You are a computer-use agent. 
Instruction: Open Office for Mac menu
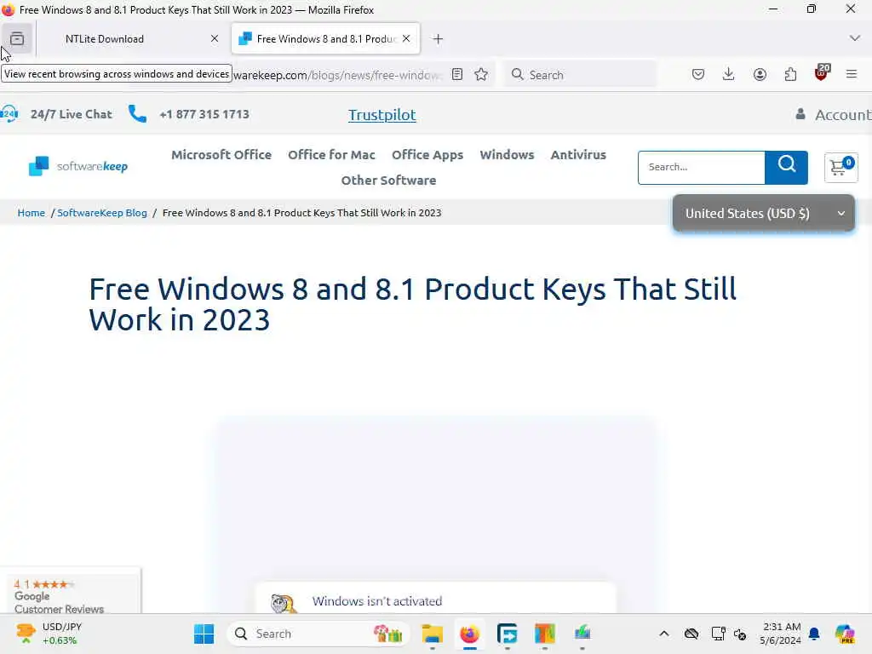coord(331,155)
